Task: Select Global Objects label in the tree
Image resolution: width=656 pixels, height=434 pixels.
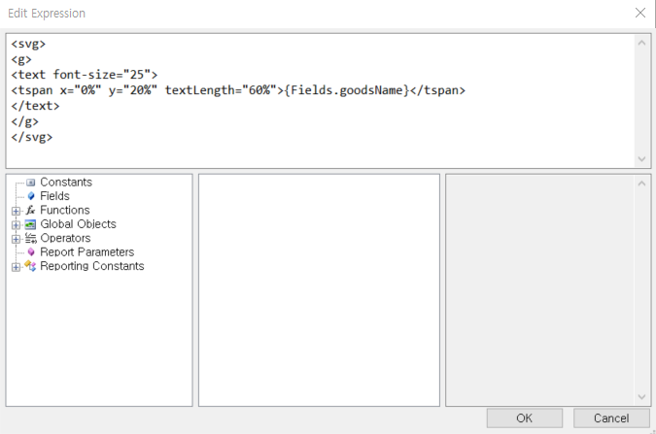Action: (79, 224)
